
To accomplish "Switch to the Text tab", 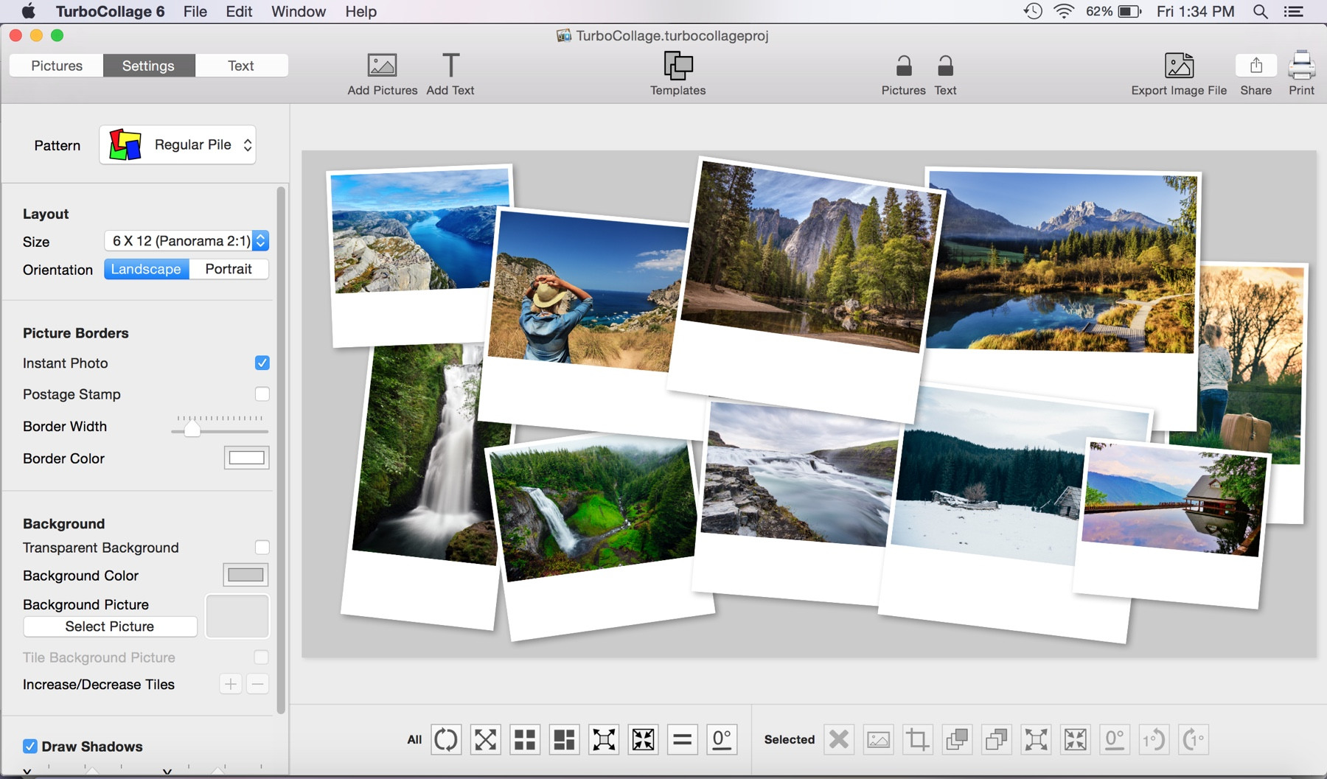I will (241, 66).
